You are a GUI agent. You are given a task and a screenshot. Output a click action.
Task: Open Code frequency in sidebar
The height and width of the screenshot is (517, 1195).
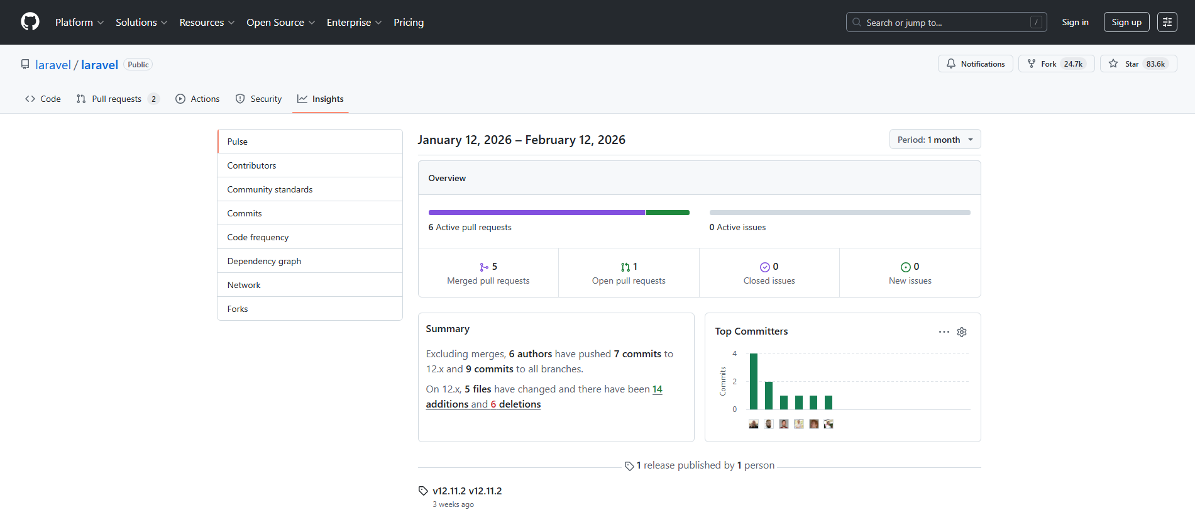tap(310, 237)
